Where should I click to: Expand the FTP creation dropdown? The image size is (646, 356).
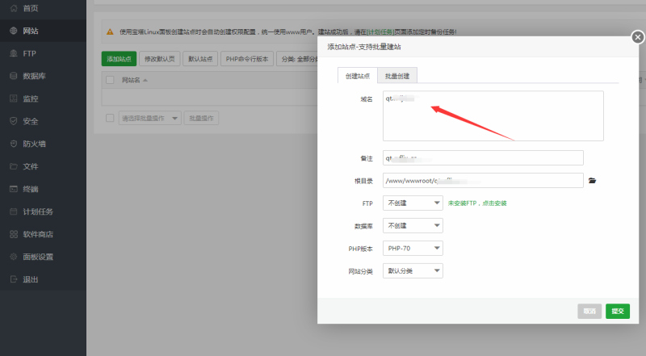click(413, 203)
